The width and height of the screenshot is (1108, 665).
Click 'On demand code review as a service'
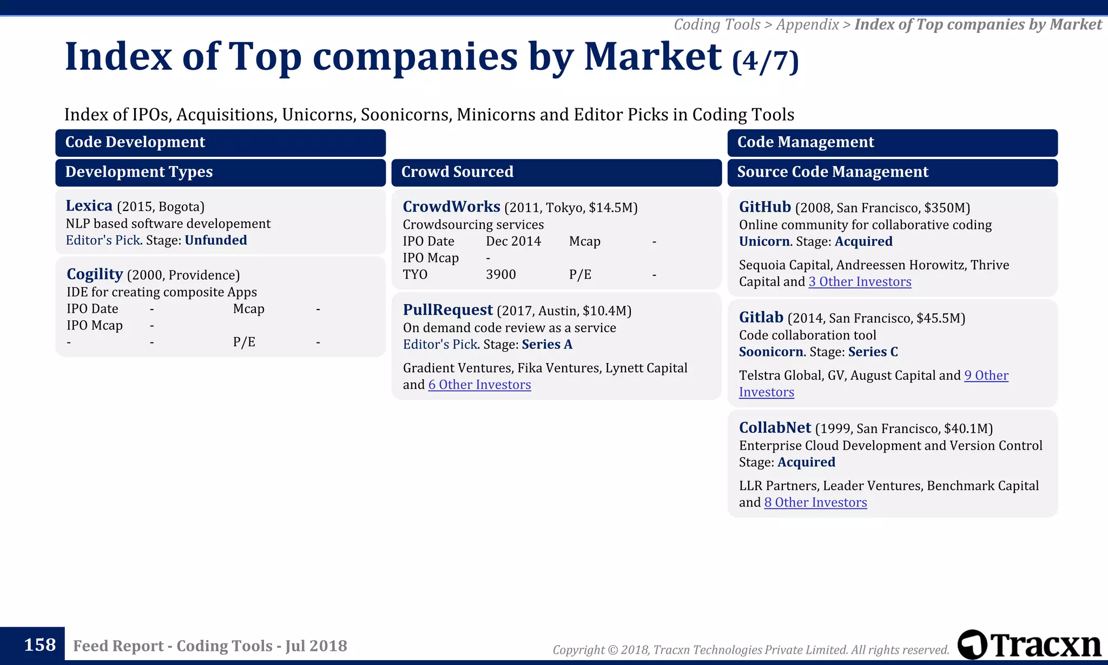point(510,328)
